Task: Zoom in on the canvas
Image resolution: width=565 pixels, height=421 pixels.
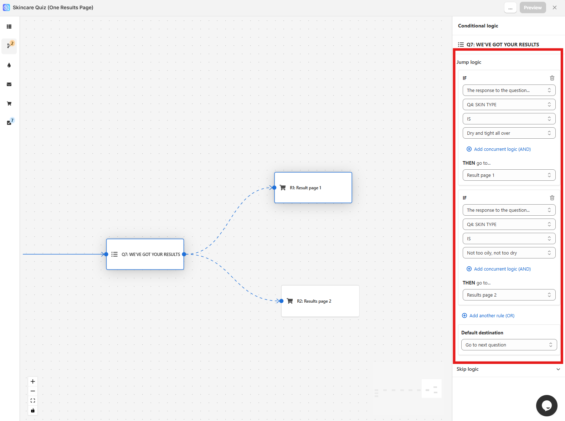Action: coord(33,381)
